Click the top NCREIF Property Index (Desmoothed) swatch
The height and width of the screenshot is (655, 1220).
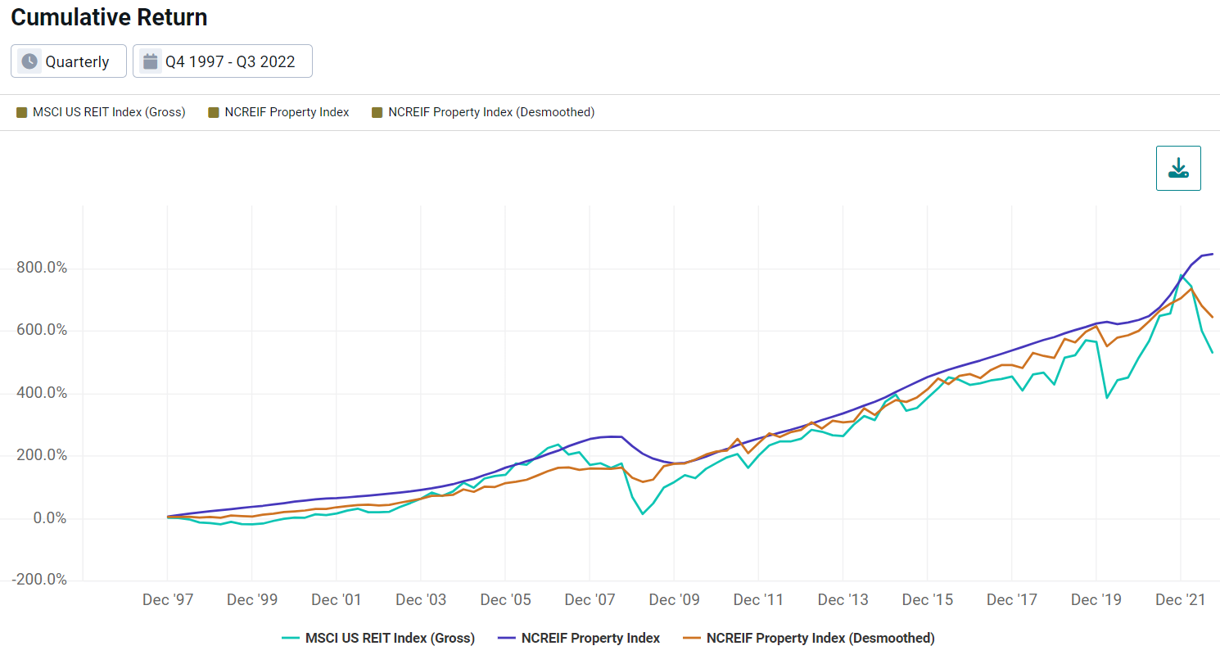pyautogui.click(x=377, y=112)
